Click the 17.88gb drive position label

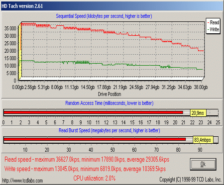[104, 87]
